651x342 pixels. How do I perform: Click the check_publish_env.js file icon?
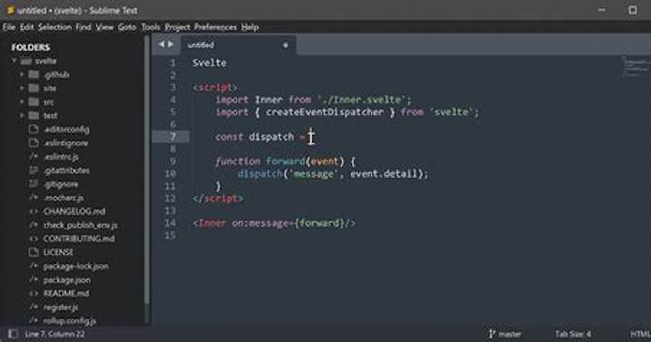coord(34,225)
